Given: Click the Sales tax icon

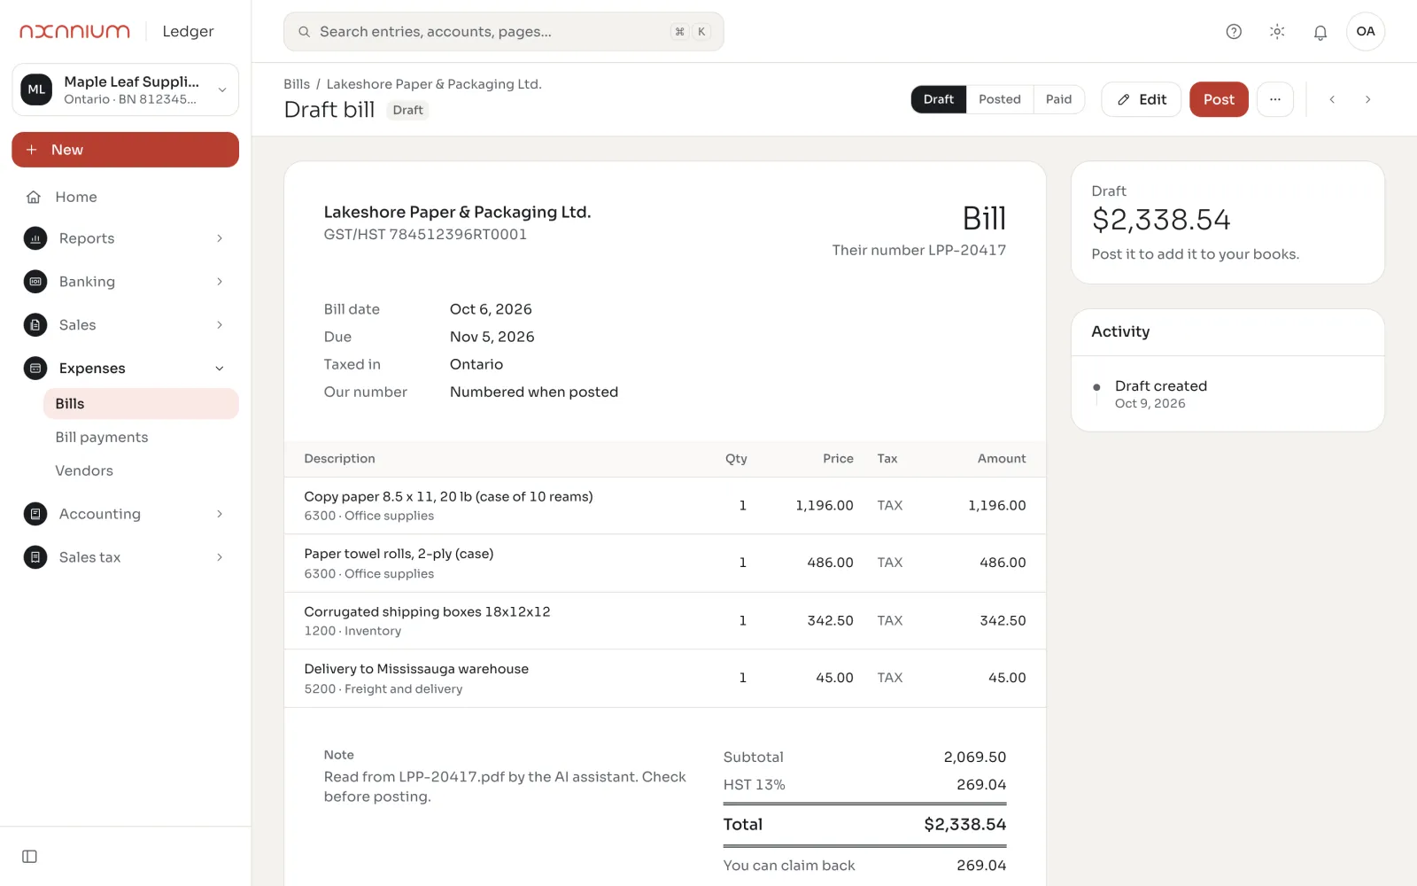Looking at the screenshot, I should tap(35, 557).
